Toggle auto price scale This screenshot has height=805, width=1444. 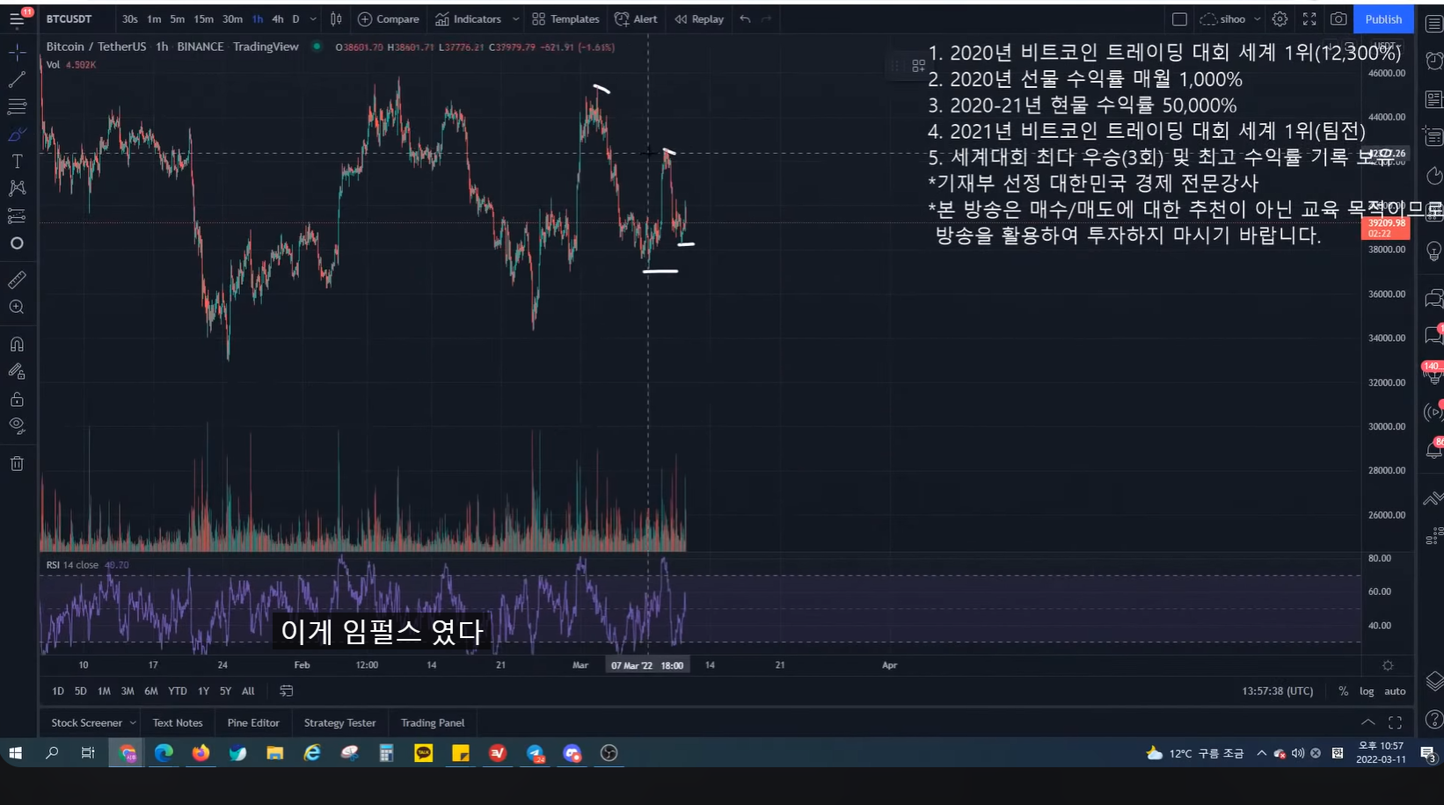1395,692
